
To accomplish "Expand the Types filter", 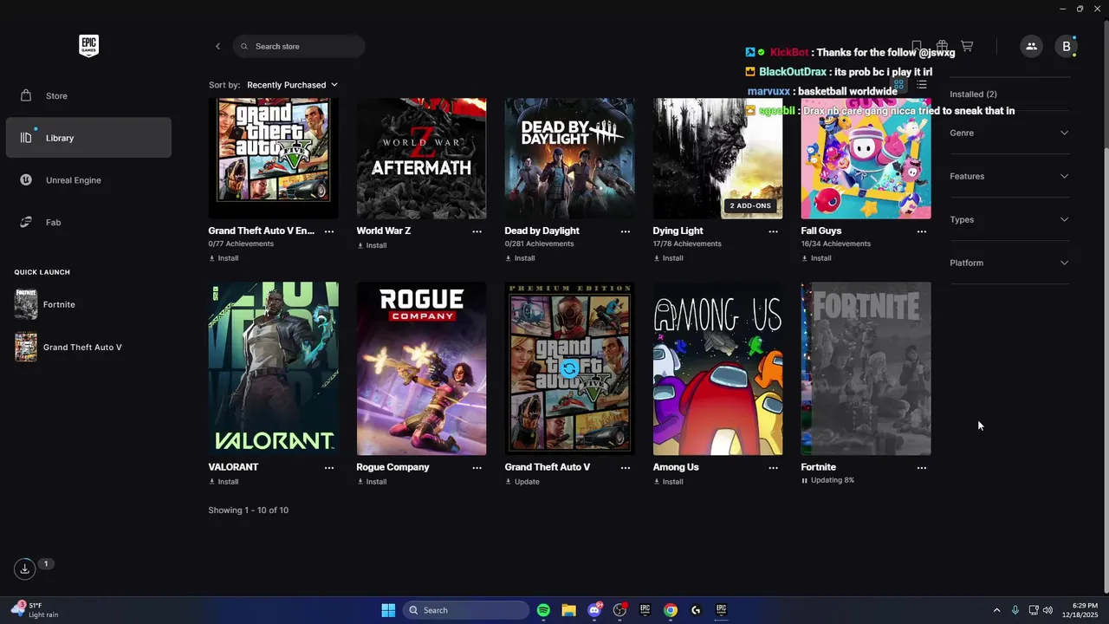I will 1009,219.
